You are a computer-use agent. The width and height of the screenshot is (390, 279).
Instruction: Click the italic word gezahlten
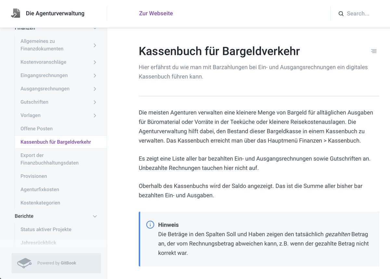(337, 234)
